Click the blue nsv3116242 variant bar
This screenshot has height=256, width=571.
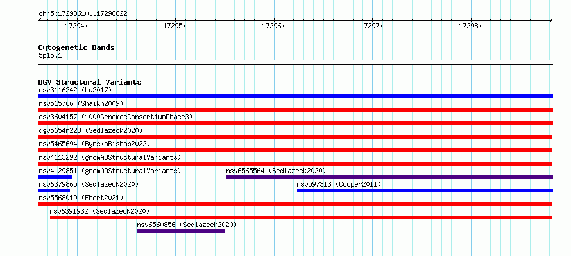click(295, 96)
